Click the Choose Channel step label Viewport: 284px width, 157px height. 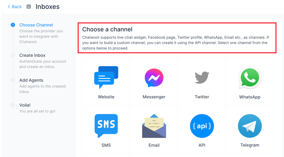[x=36, y=25]
